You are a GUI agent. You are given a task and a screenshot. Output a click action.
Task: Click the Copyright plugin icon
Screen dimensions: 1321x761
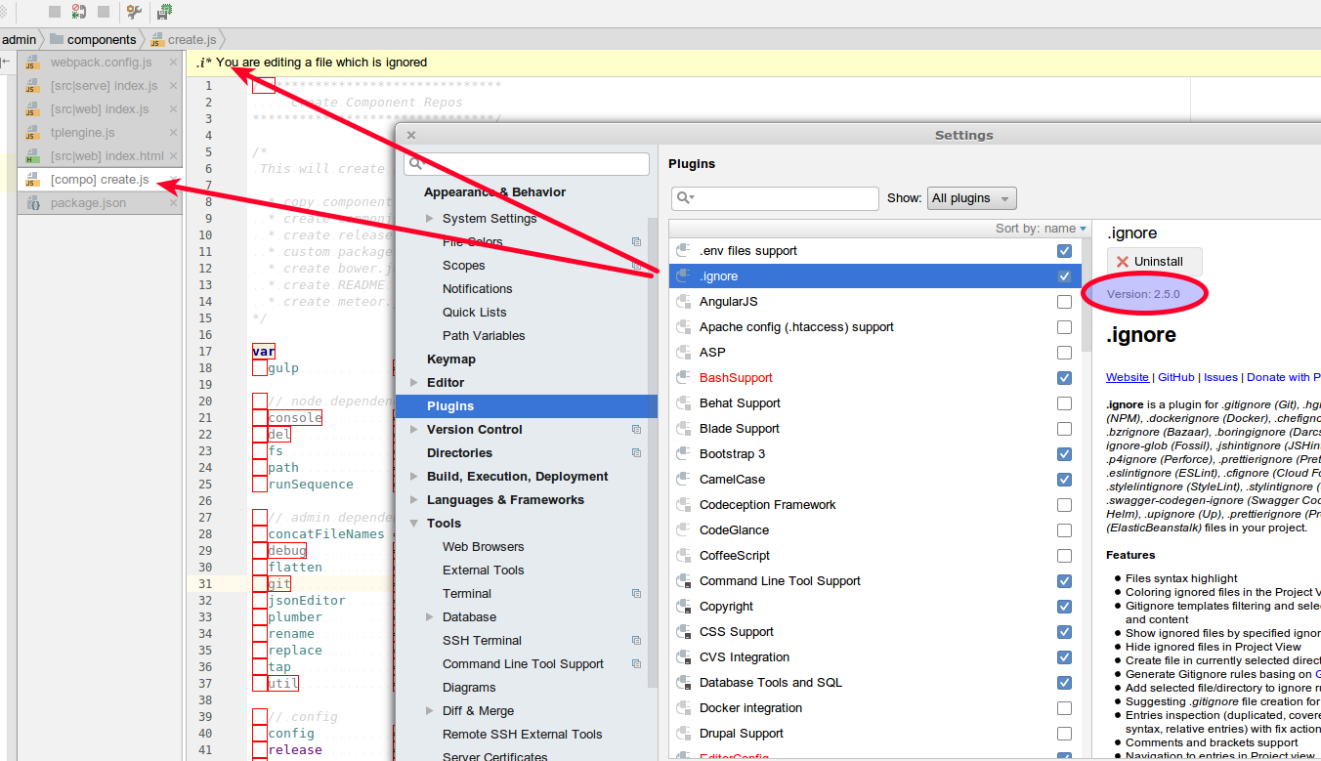683,607
